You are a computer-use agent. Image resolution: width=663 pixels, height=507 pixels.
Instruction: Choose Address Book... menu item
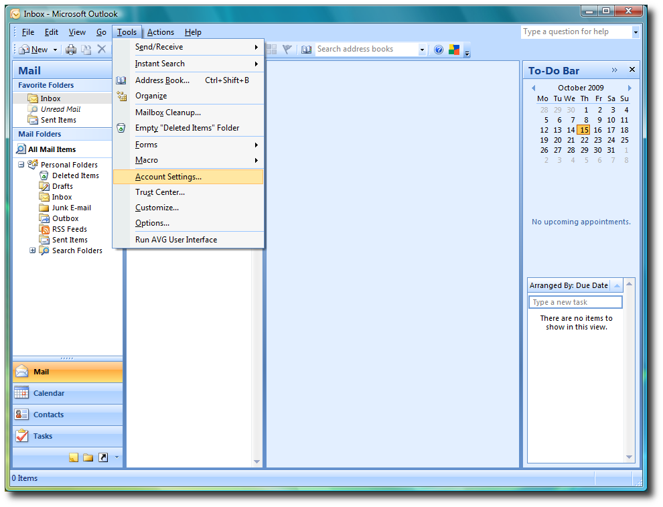189,80
